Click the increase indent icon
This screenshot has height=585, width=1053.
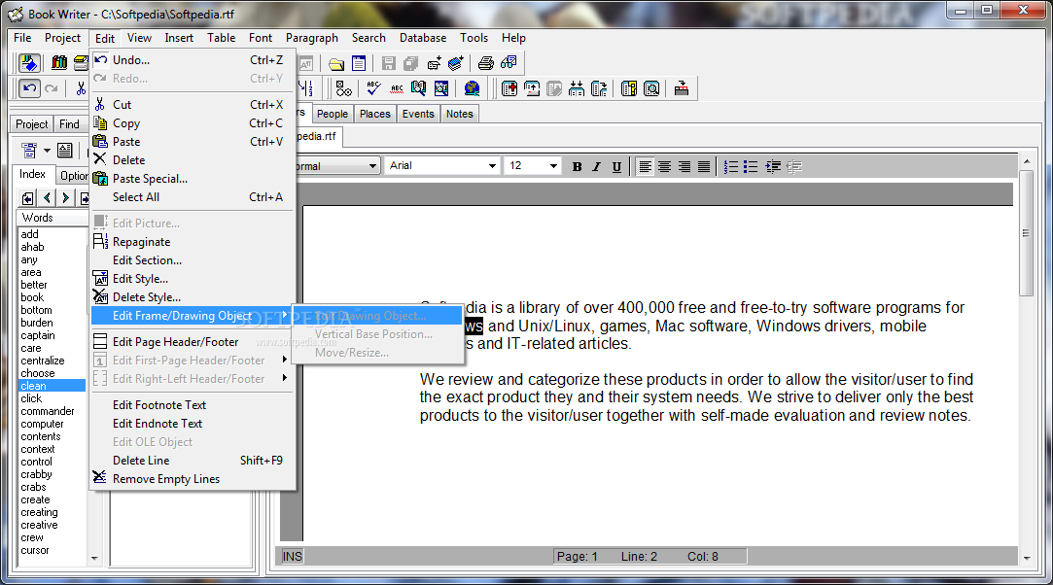(x=774, y=166)
